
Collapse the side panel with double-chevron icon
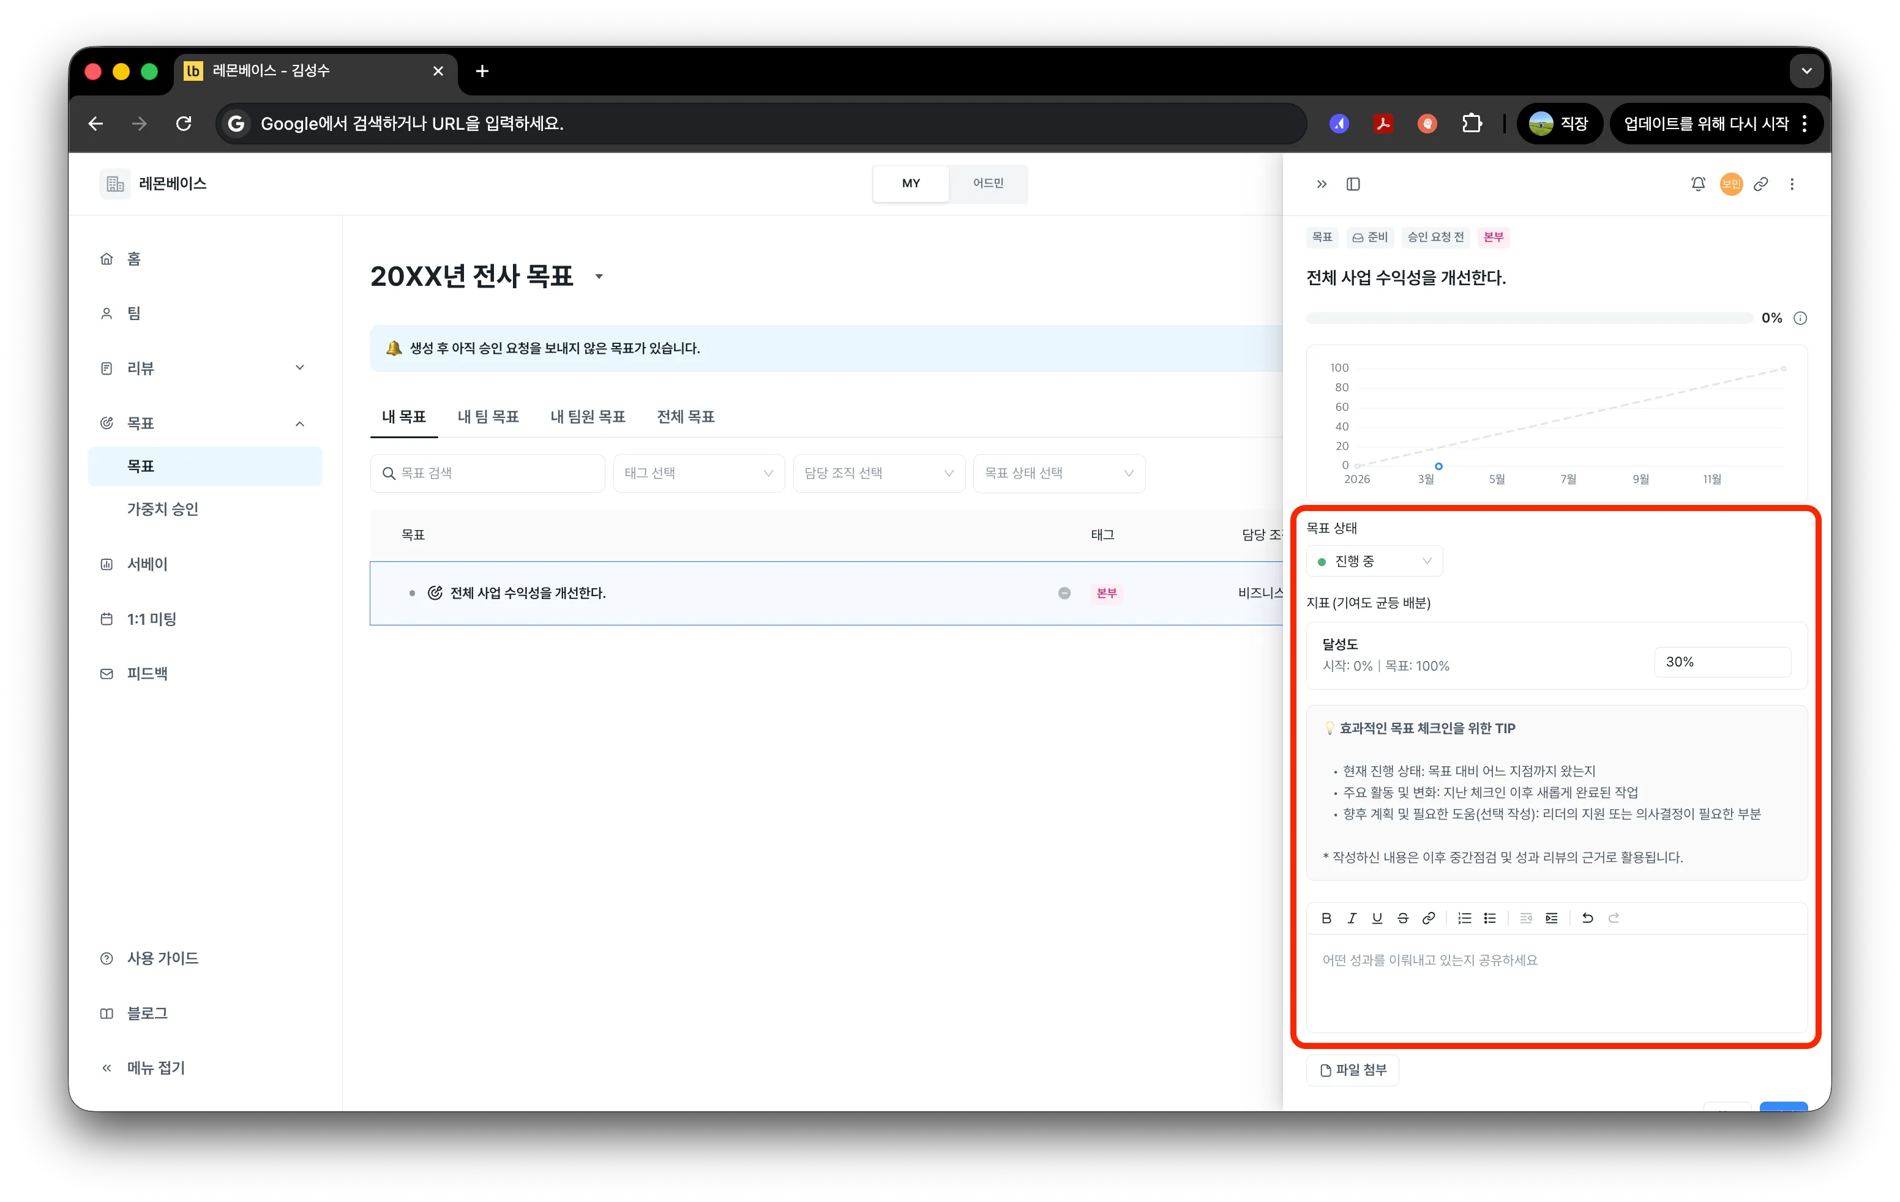coord(1321,184)
